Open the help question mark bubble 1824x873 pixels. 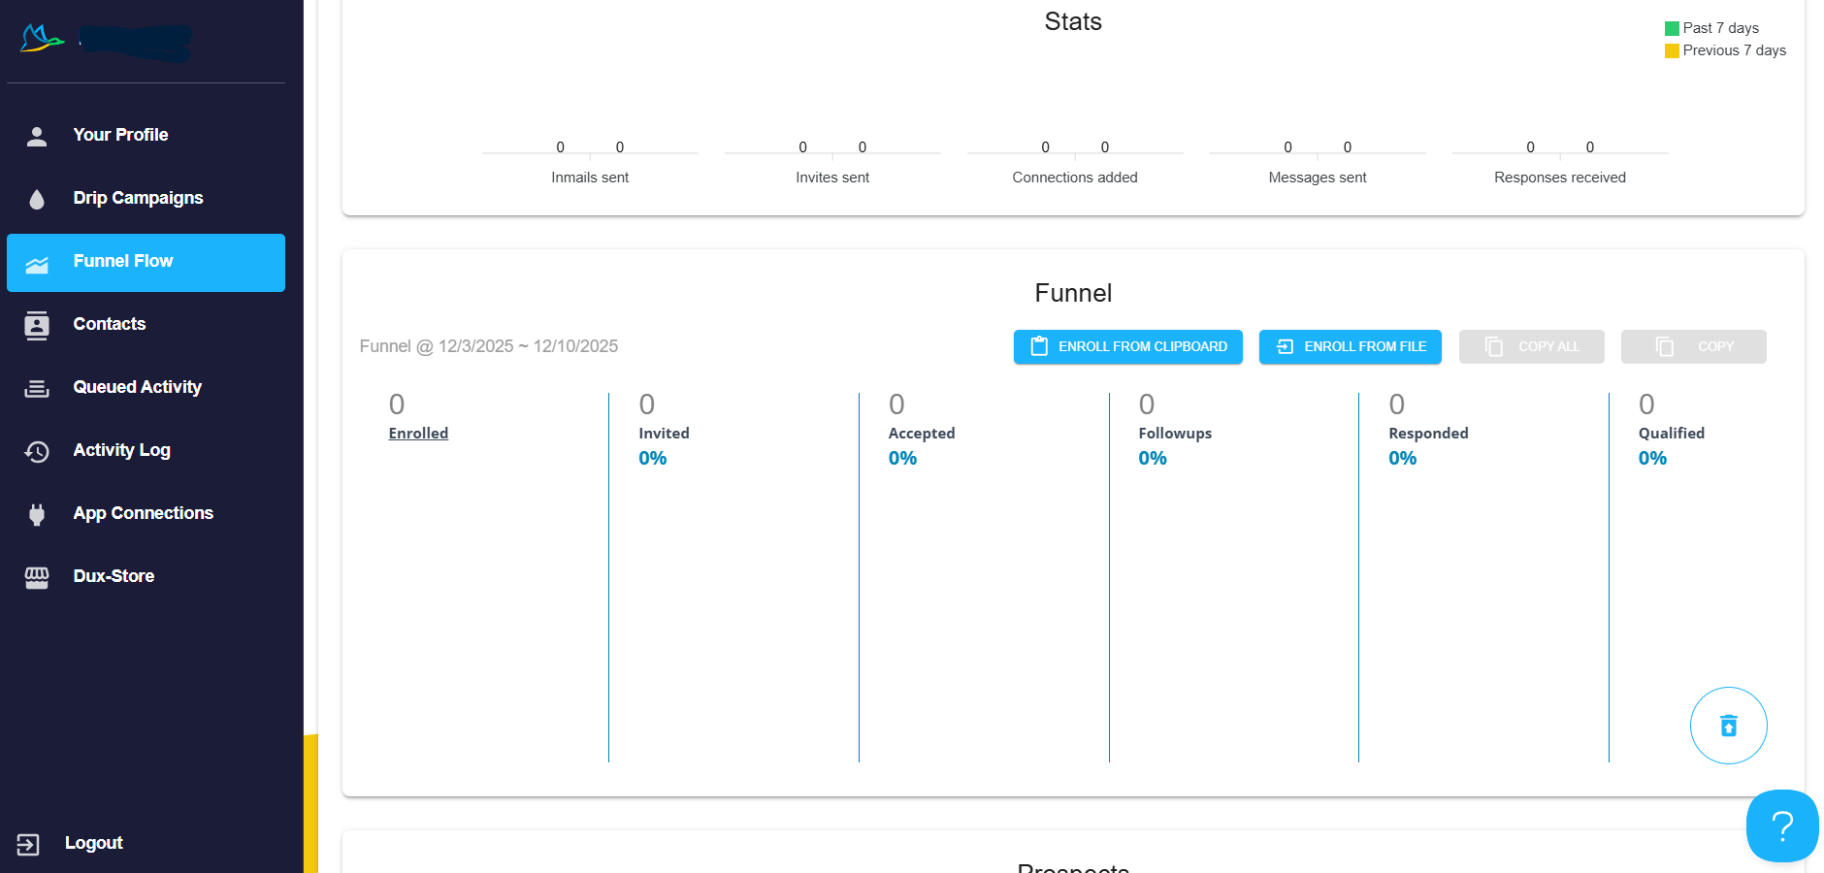(x=1782, y=826)
